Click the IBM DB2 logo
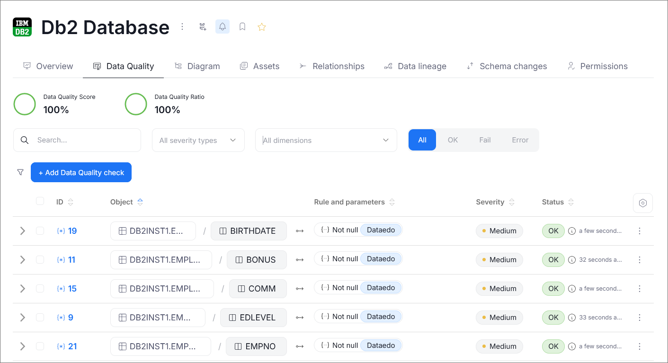 click(22, 27)
